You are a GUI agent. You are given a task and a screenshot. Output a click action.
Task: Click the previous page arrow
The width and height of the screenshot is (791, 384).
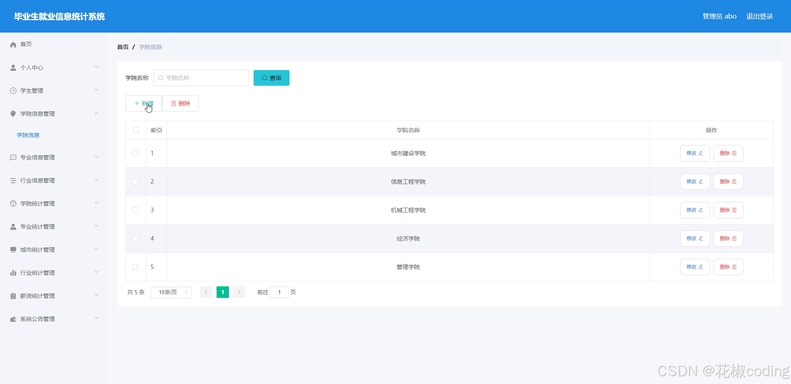[x=206, y=292]
